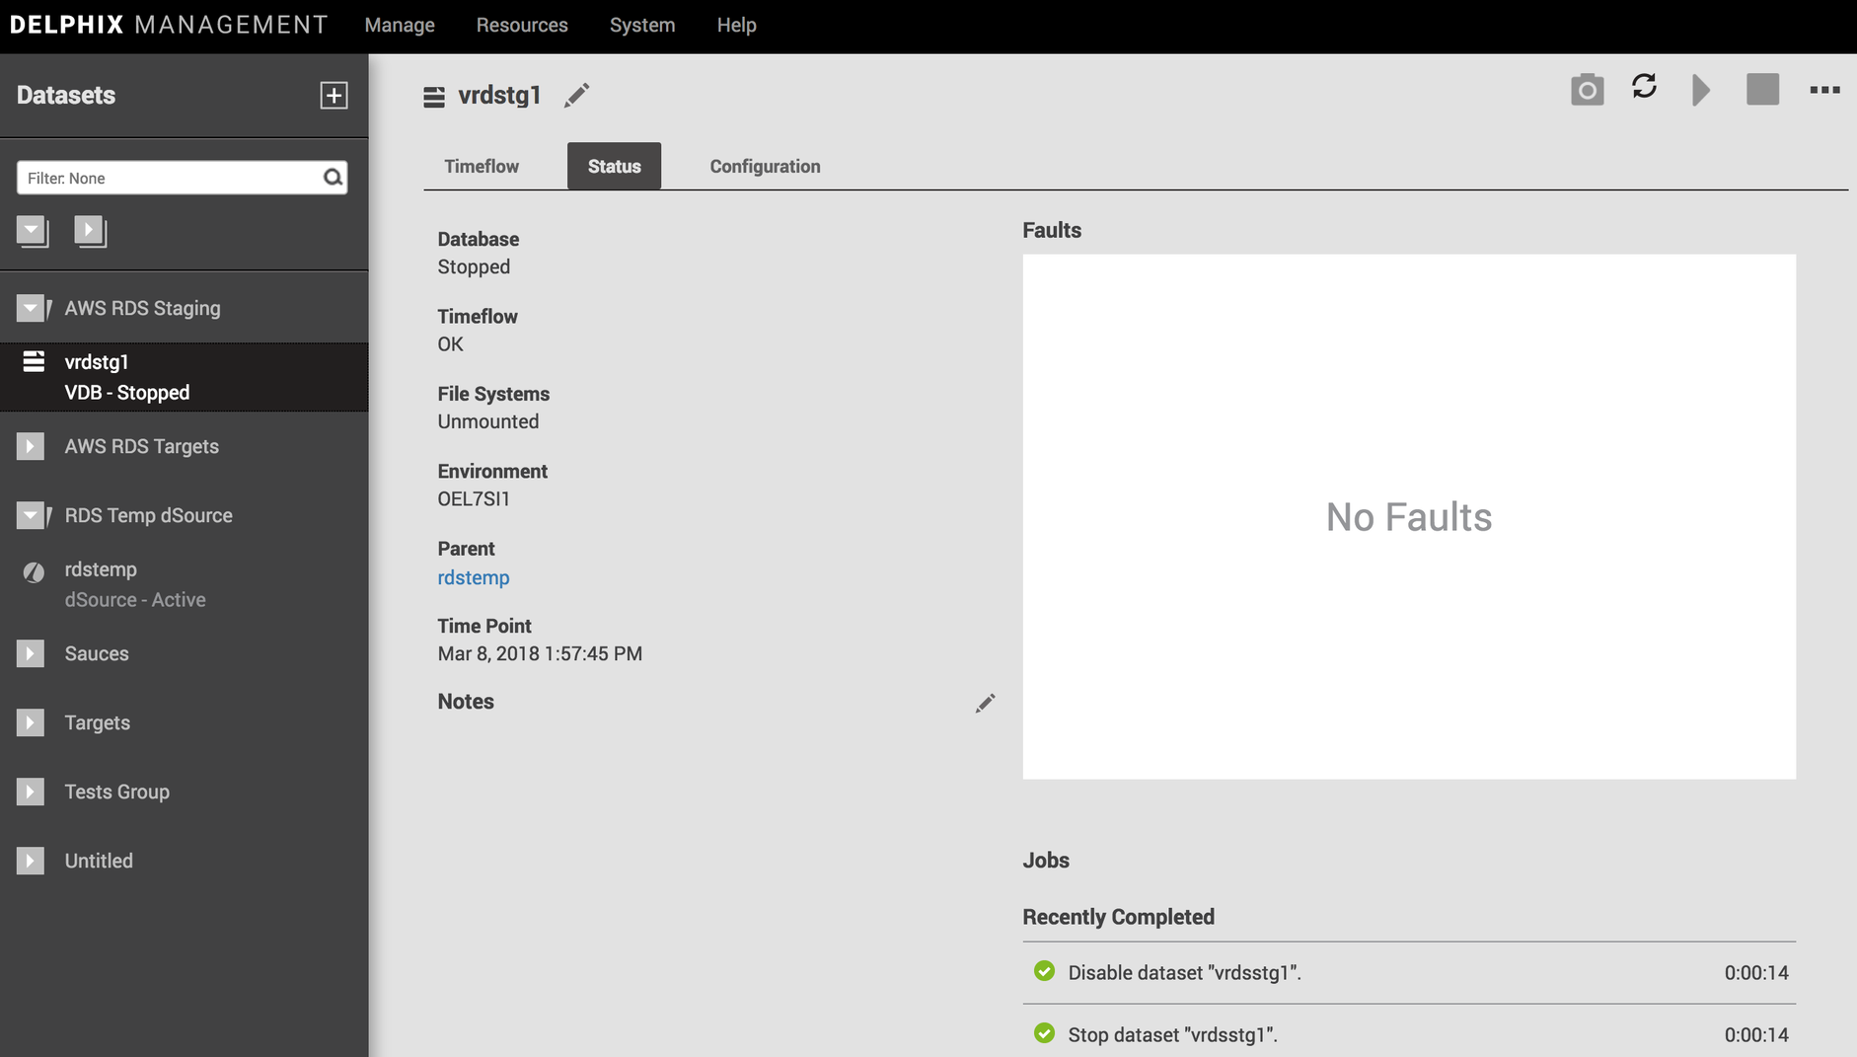
Task: Open the System menu
Action: (642, 26)
